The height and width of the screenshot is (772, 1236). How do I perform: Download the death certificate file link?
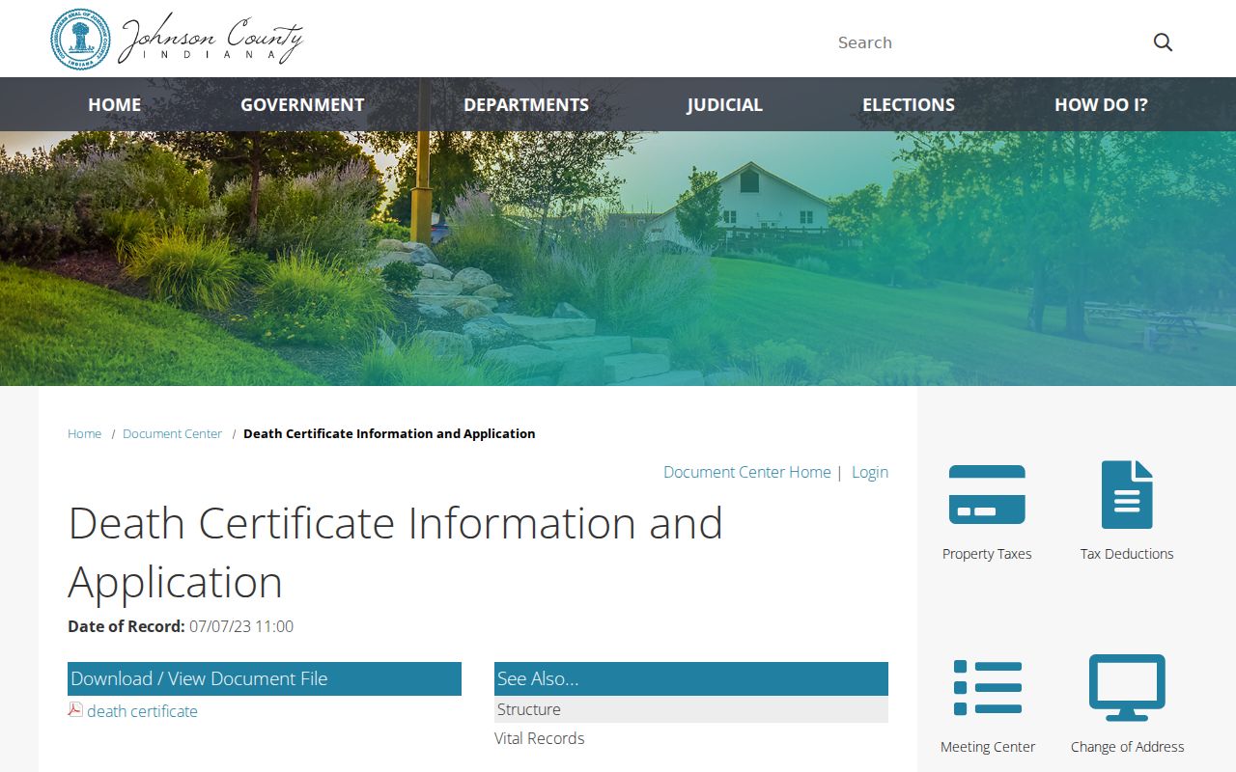(x=142, y=711)
